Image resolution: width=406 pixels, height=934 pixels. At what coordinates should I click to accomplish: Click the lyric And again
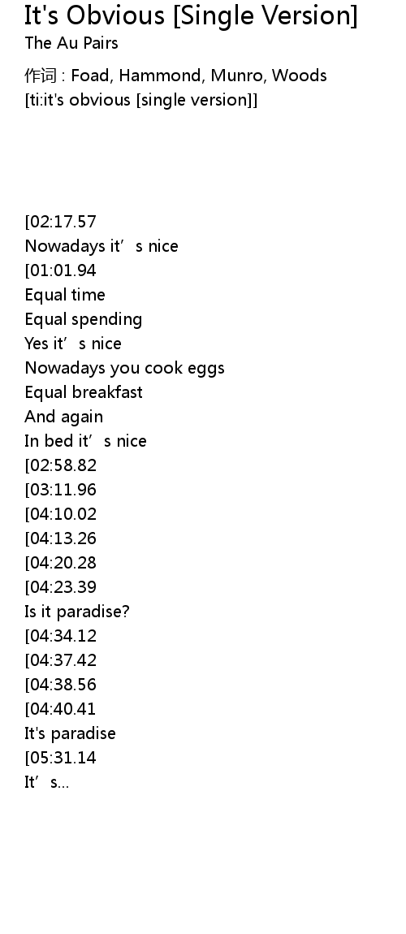click(63, 417)
